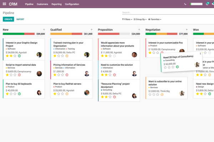Open activity icon on Plan to buy 60 keyboards
Viewport: 214px width, 142px height.
click(19, 94)
